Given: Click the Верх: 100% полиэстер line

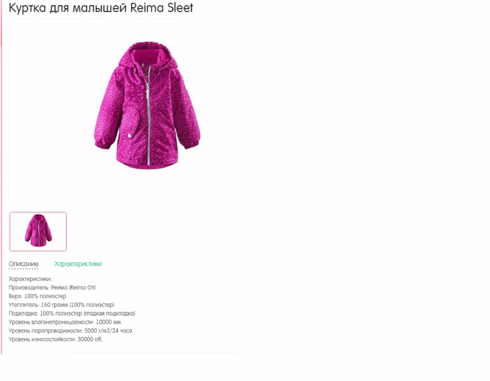Looking at the screenshot, I should click(38, 296).
